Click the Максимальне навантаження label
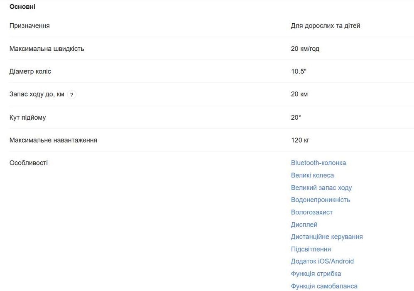 pyautogui.click(x=53, y=140)
